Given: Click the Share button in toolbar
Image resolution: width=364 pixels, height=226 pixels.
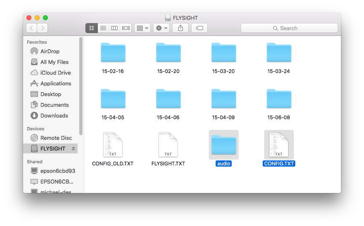Looking at the screenshot, I should [x=180, y=28].
